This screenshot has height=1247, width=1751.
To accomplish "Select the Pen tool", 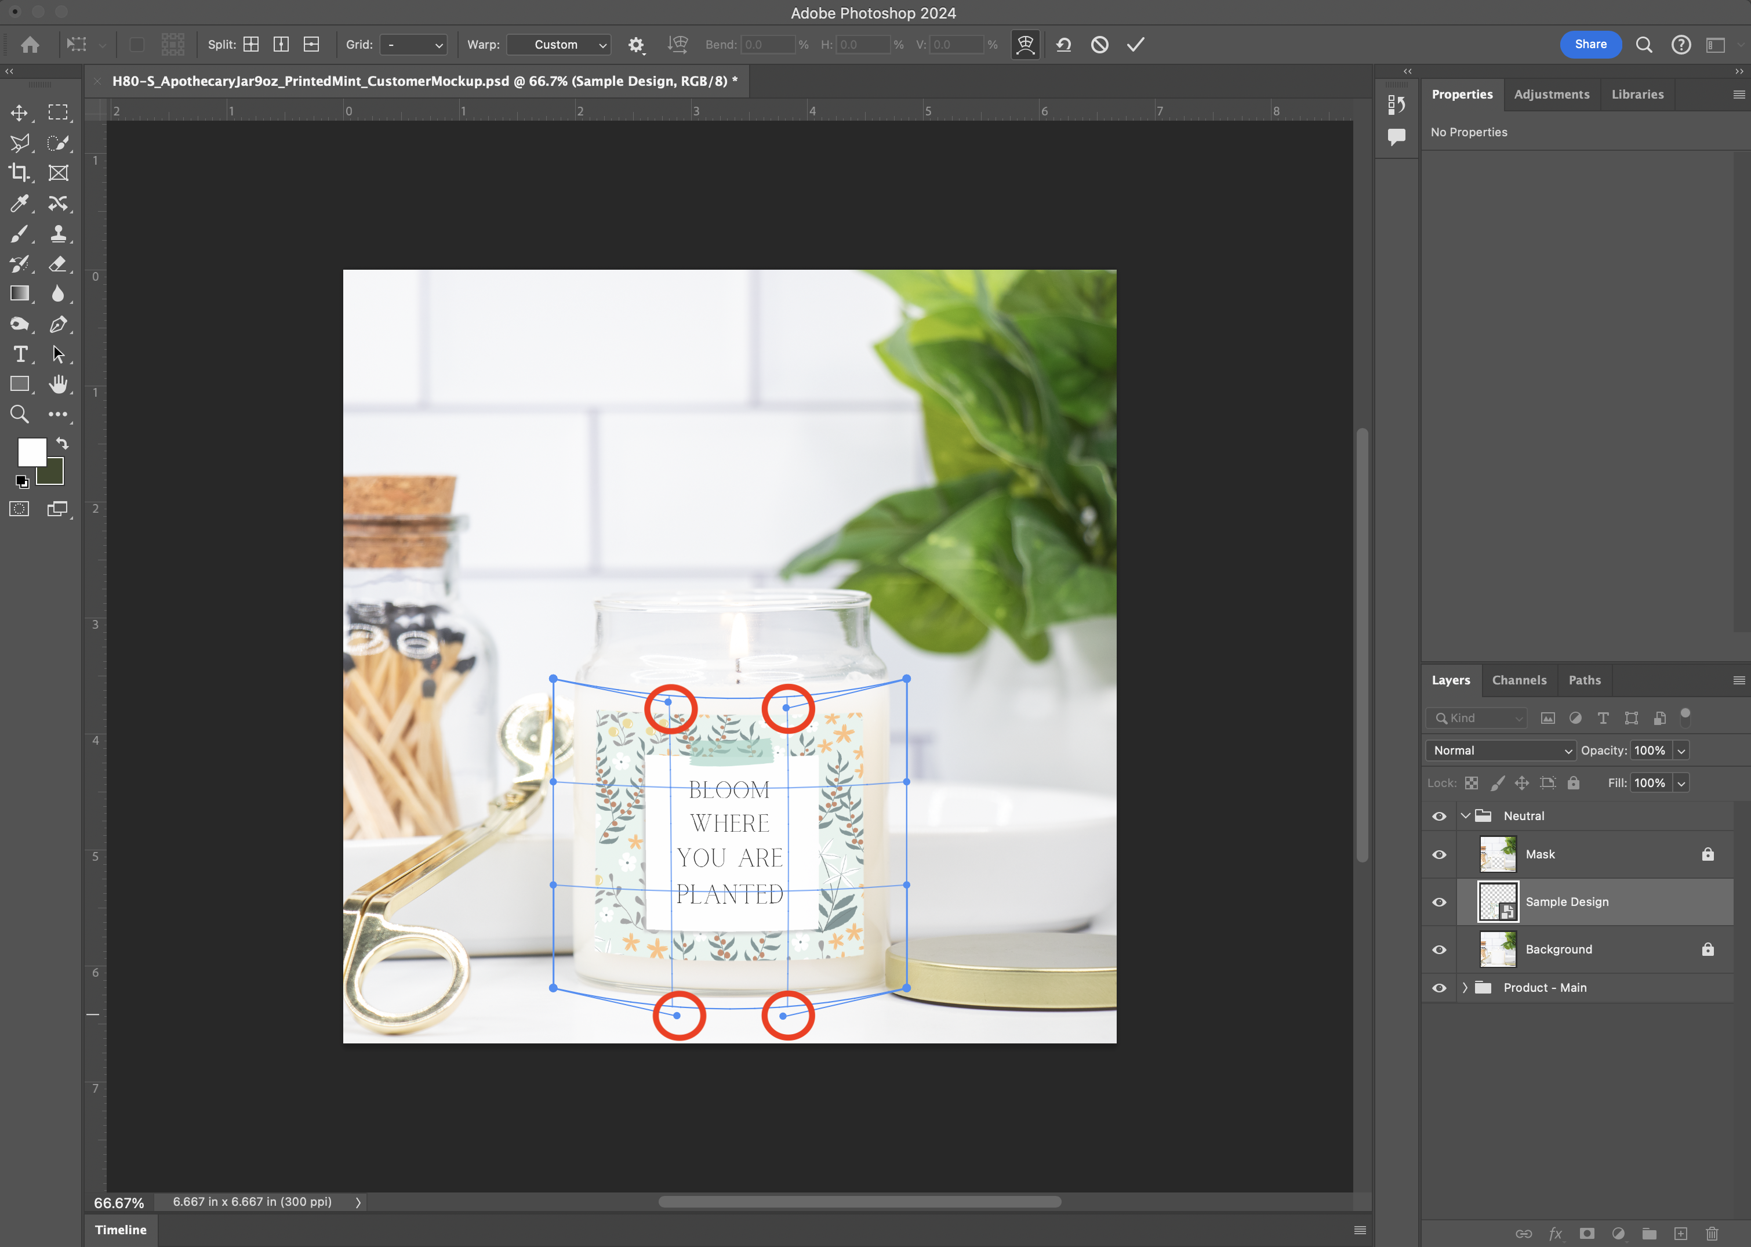I will coord(59,324).
